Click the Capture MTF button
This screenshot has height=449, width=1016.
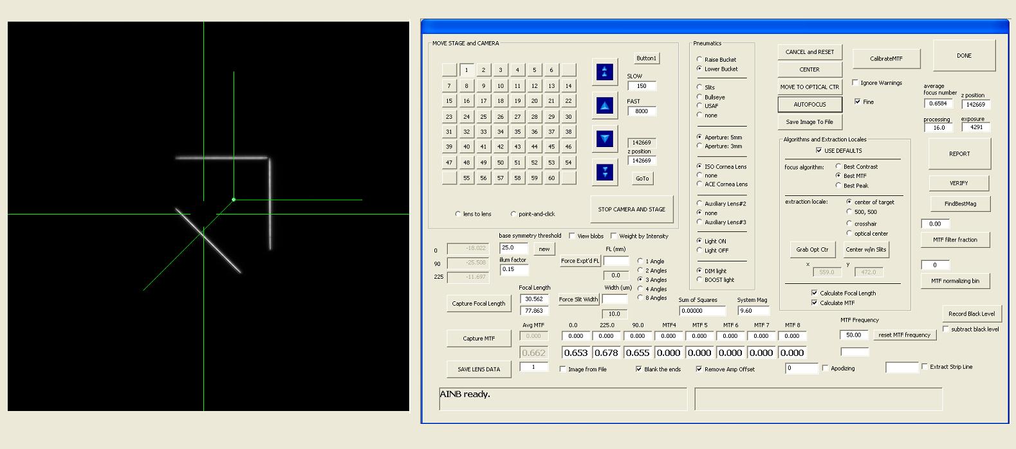point(479,339)
